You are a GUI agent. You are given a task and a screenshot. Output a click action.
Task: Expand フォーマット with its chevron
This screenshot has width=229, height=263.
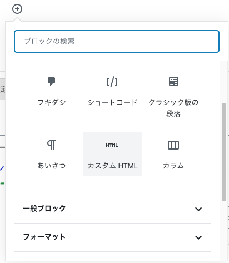[198, 237]
